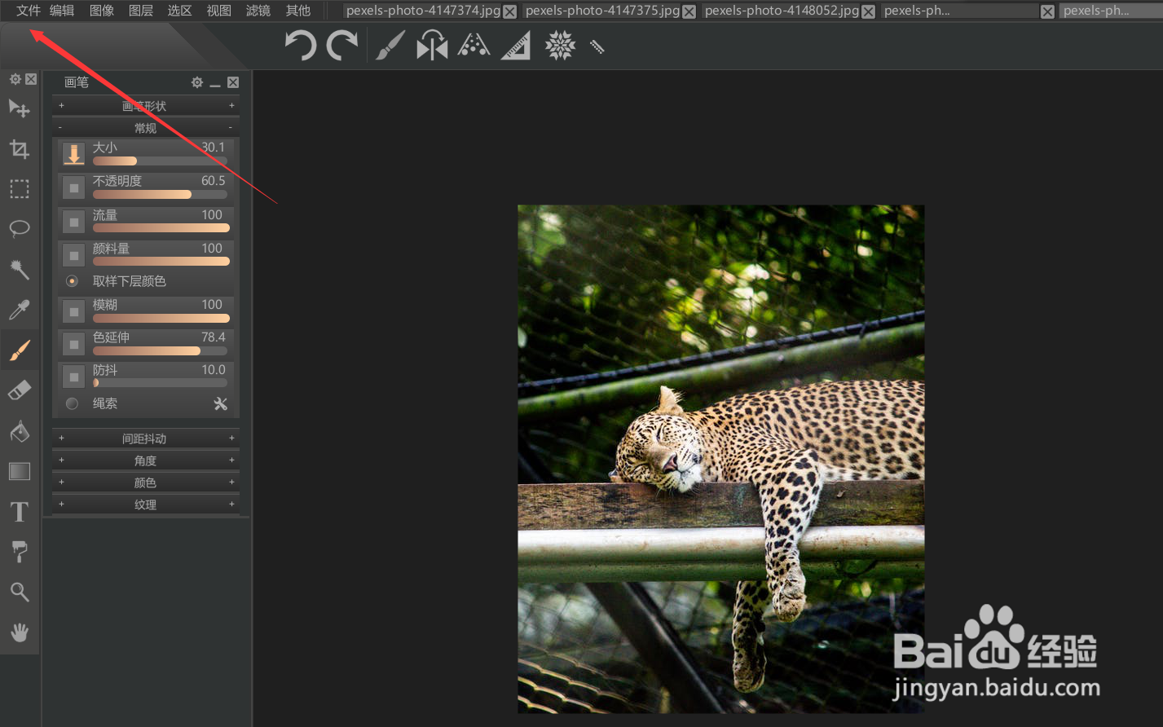Click the Redo arrow icon
This screenshot has width=1163, height=727.
pos(342,46)
